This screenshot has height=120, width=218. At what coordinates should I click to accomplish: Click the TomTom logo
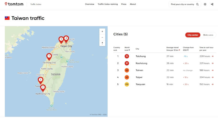(14, 4)
